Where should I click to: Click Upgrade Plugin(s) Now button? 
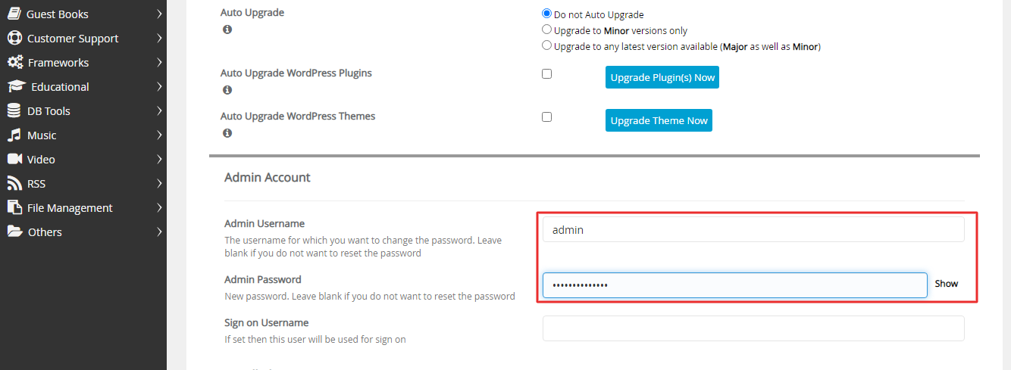point(662,77)
